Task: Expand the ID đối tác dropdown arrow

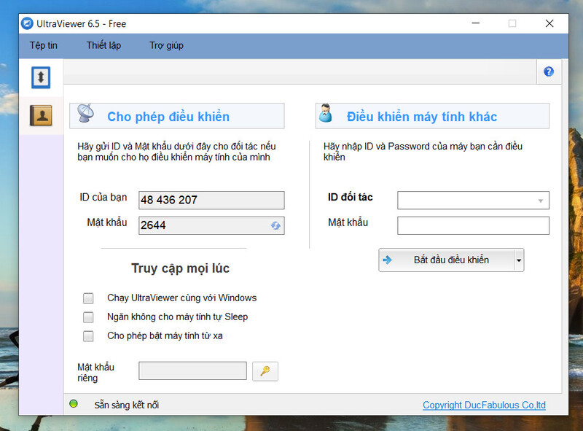Action: [541, 201]
